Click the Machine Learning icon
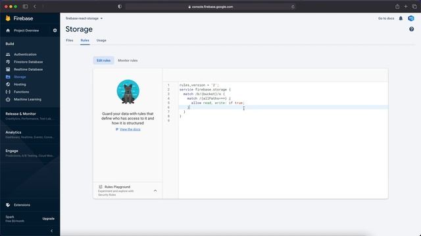421x236 pixels. (x=8, y=99)
